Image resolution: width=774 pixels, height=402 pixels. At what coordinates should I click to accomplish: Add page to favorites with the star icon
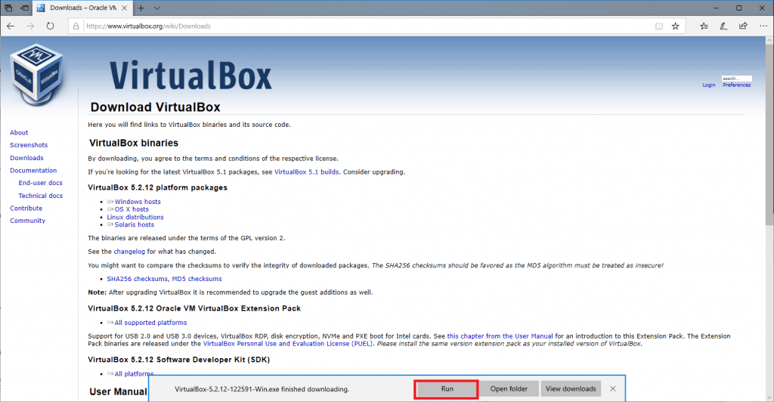point(676,26)
